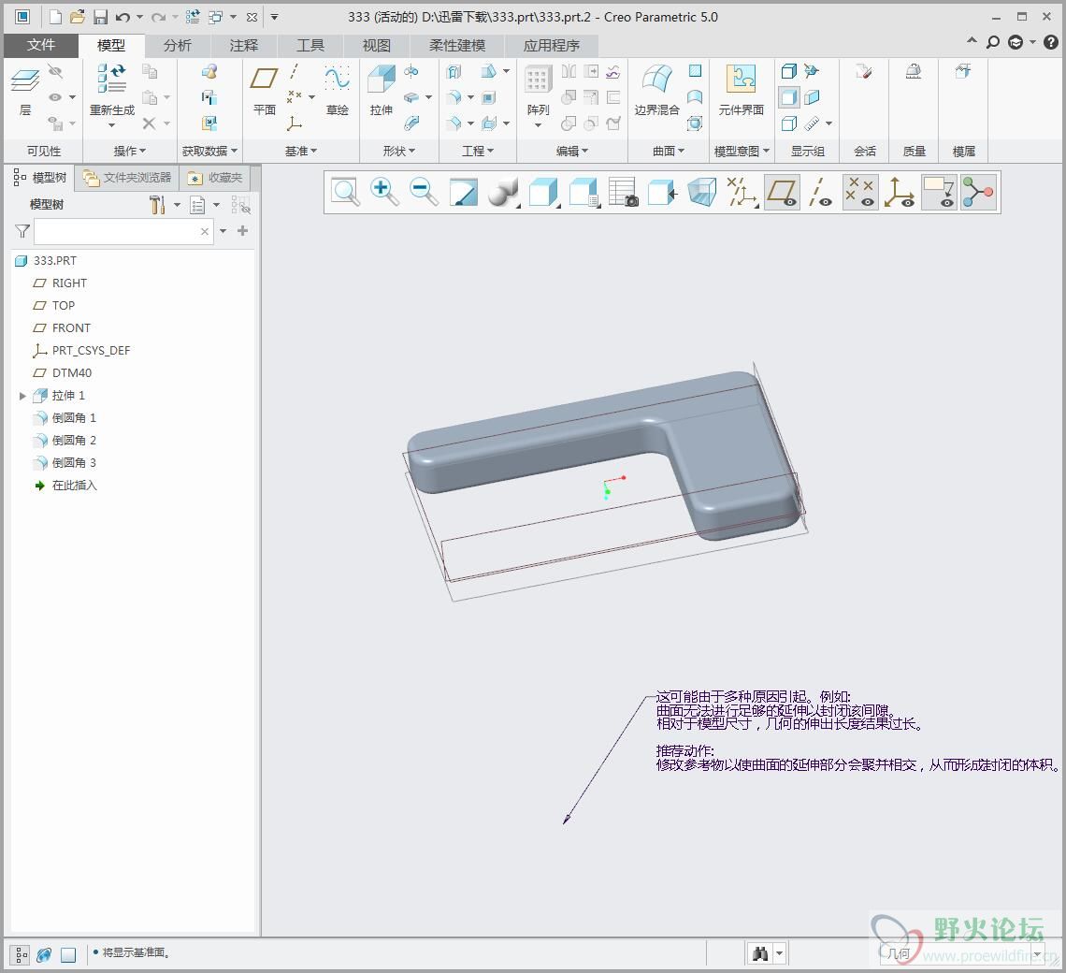Toggle the web browser display in status bar

pyautogui.click(x=44, y=954)
